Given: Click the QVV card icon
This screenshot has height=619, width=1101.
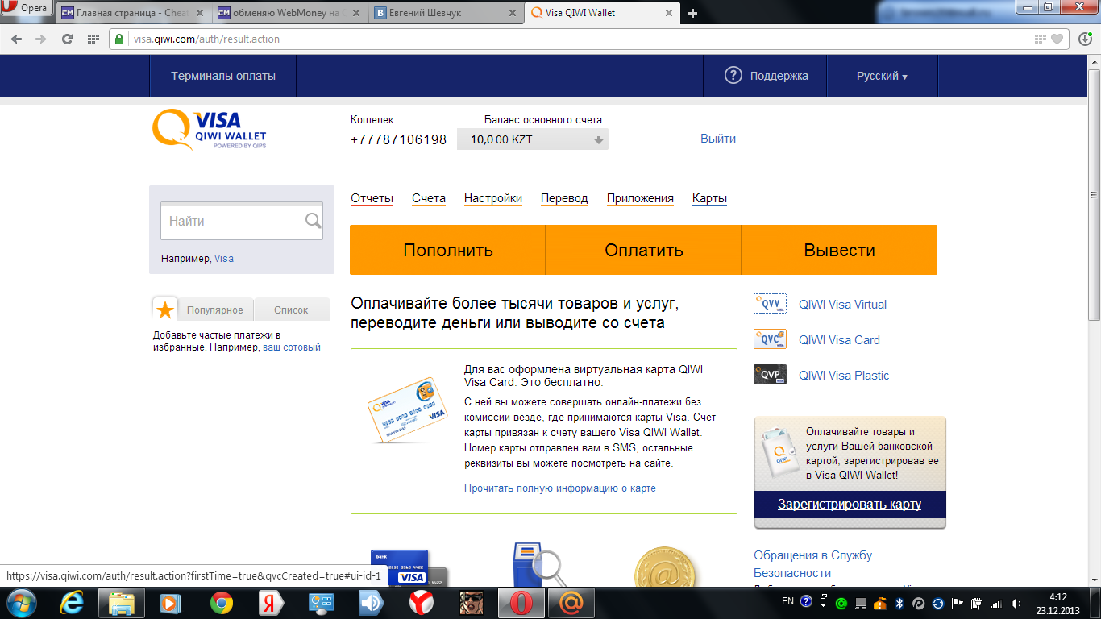Looking at the screenshot, I should coord(770,304).
